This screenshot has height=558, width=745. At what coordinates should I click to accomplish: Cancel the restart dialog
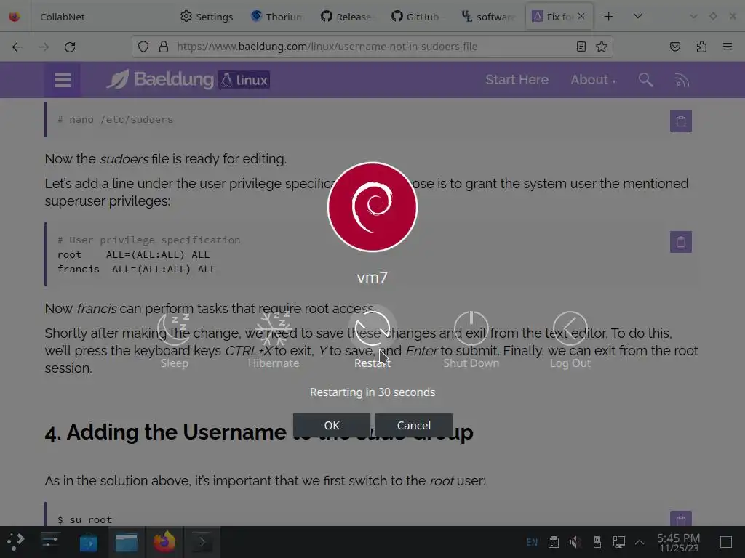(x=414, y=425)
